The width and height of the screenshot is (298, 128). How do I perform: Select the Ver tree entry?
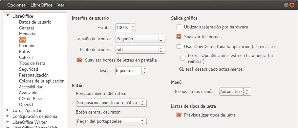[22, 40]
